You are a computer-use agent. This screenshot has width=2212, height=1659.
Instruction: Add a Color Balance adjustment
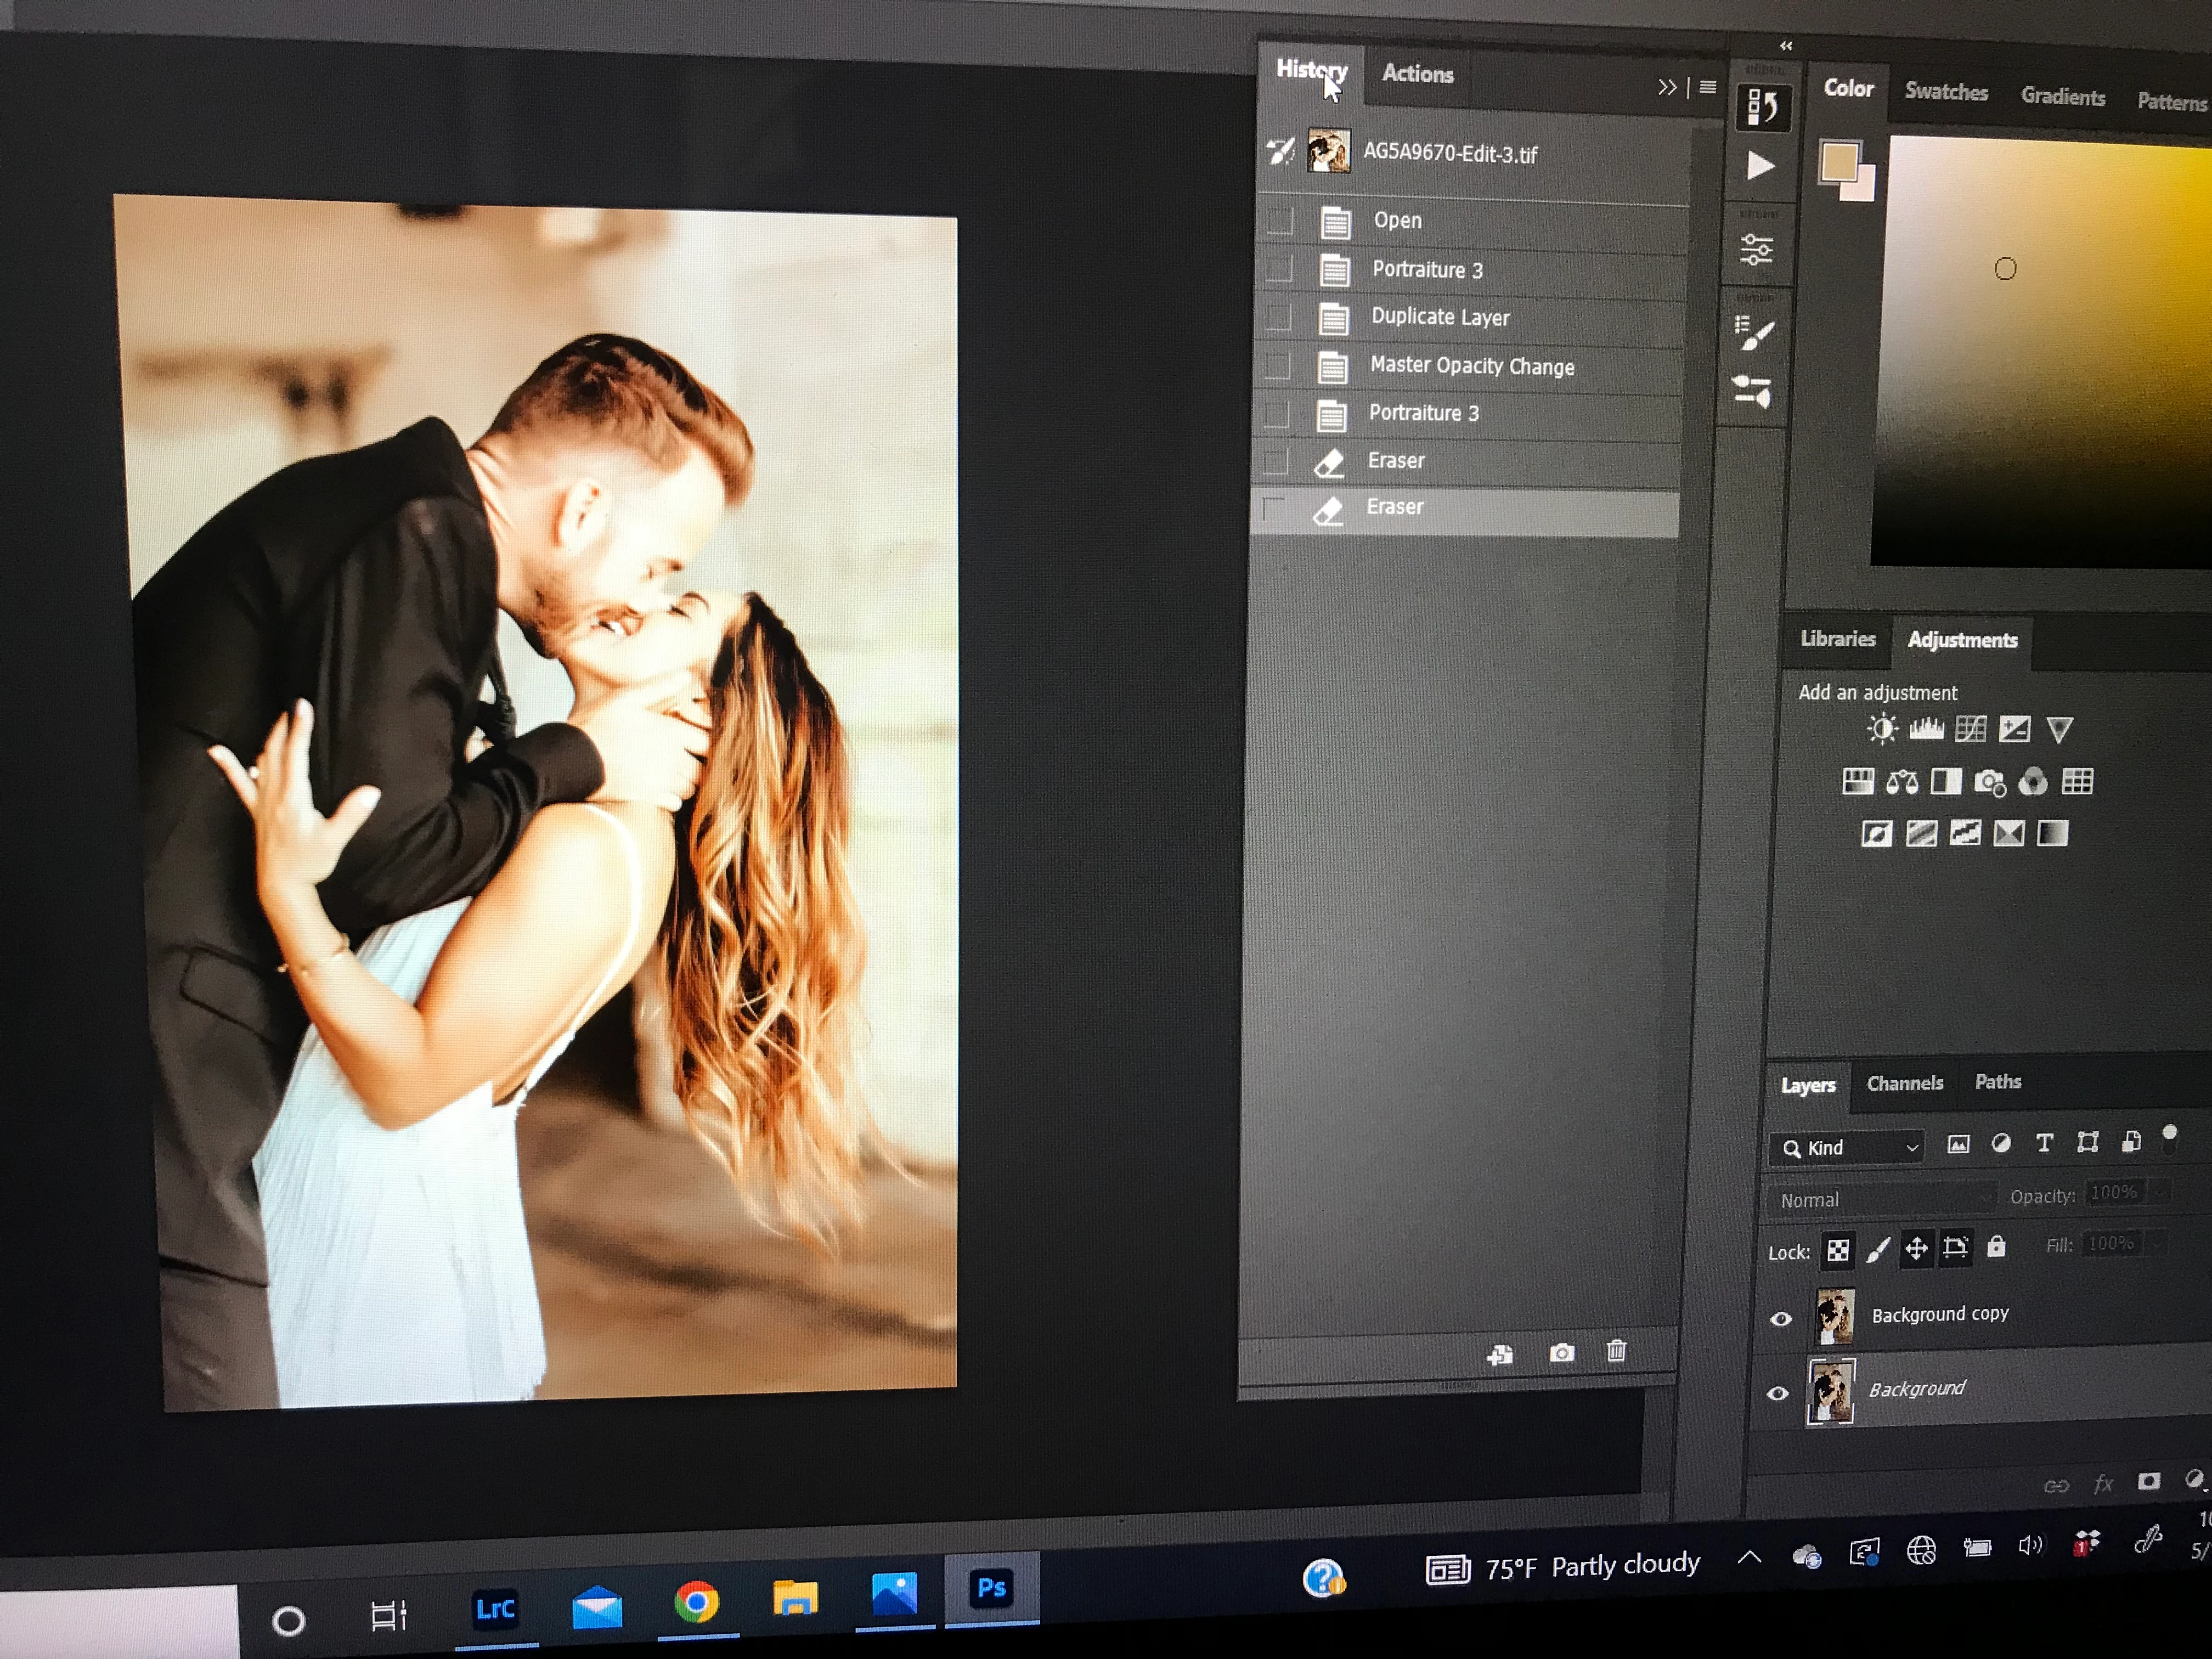coord(1902,782)
